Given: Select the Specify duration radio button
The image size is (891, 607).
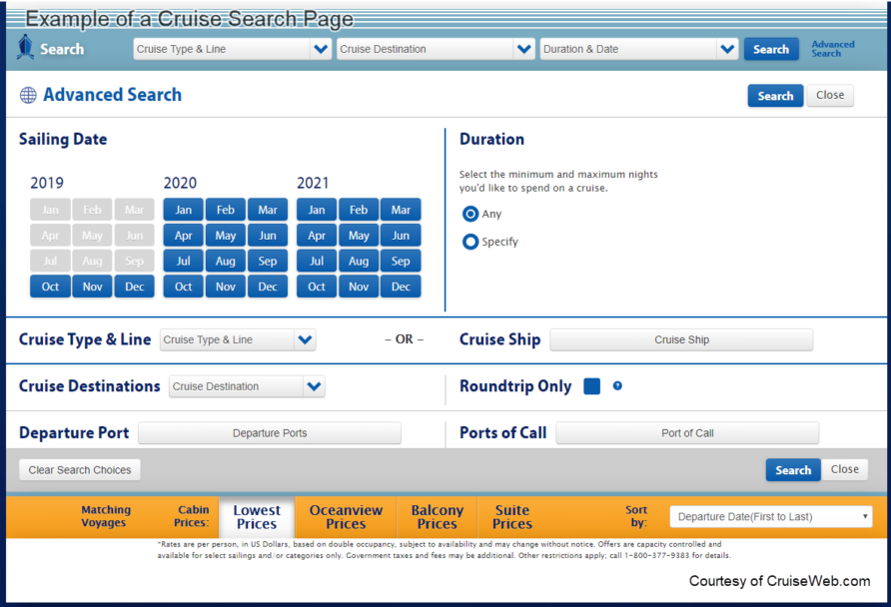Looking at the screenshot, I should [x=468, y=241].
